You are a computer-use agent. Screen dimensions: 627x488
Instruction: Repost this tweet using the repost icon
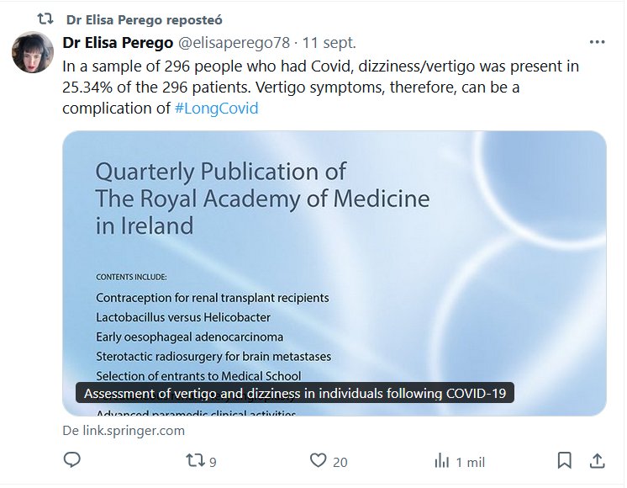pyautogui.click(x=195, y=460)
